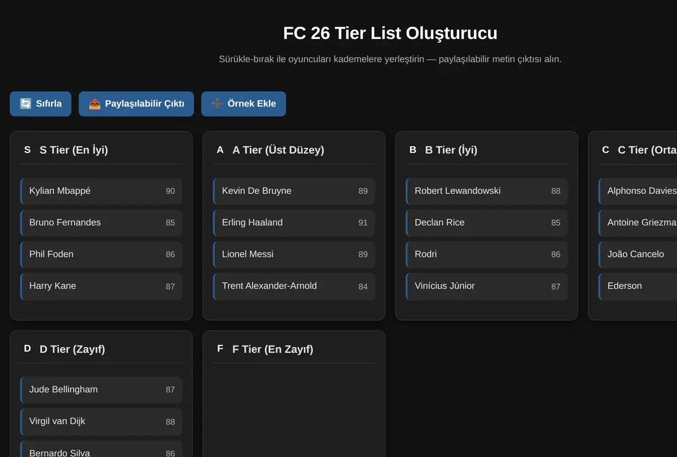Select the Erling Haaland card
677x457 pixels.
click(294, 223)
